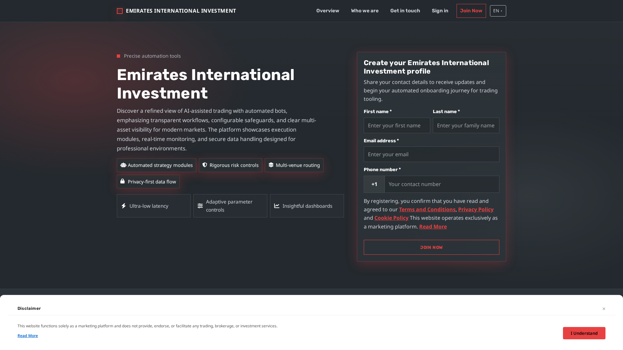Click the sliders icon for Adaptive parameter controls
Image resolution: width=623 pixels, height=350 pixels.
tap(200, 206)
